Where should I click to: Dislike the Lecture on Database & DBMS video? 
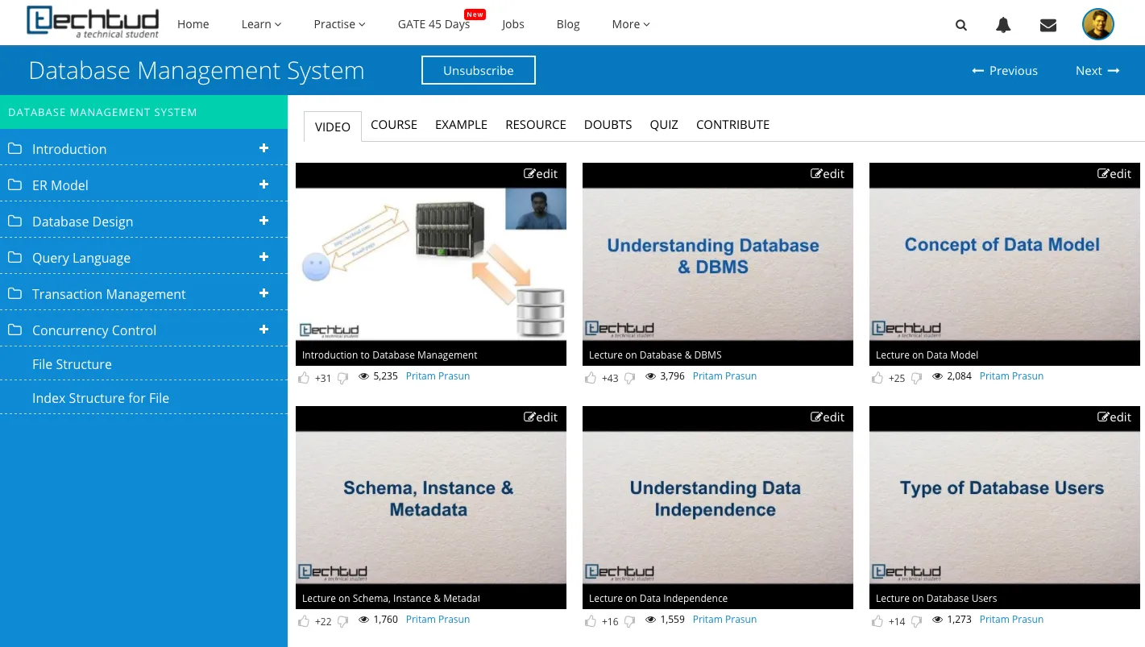pyautogui.click(x=629, y=377)
